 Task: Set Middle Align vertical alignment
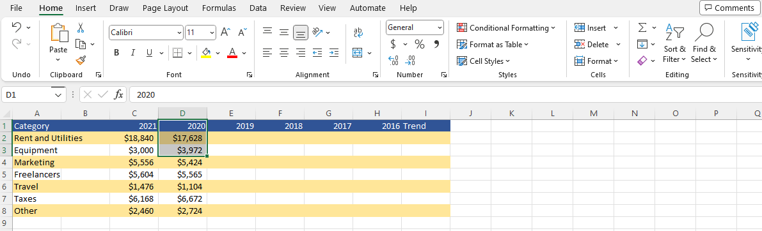(284, 33)
